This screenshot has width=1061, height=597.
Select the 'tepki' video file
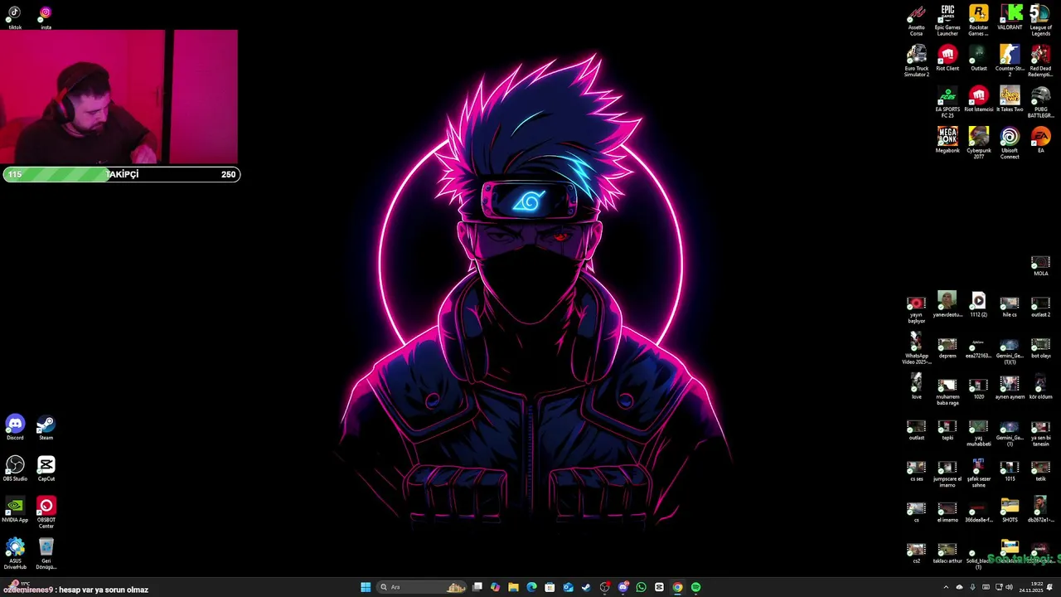[x=947, y=430]
